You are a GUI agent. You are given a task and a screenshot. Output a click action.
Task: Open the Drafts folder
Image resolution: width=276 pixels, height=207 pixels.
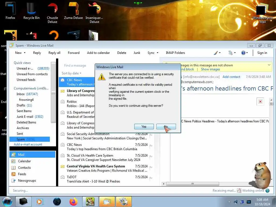click(x=24, y=105)
